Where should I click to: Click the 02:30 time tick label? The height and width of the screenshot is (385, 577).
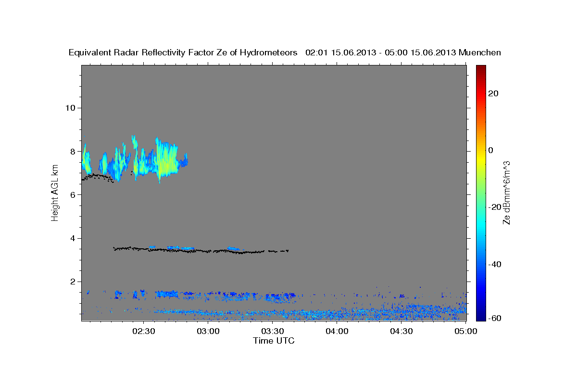(x=143, y=332)
